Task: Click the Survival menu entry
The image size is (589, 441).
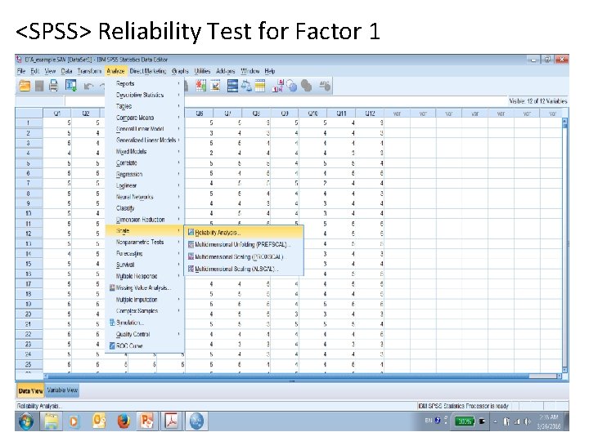Action: [x=145, y=265]
